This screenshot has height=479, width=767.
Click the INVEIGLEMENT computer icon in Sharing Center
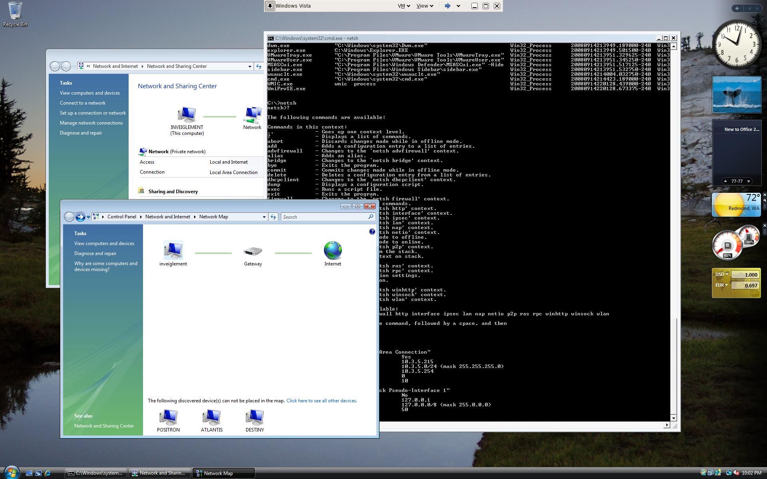(x=187, y=115)
